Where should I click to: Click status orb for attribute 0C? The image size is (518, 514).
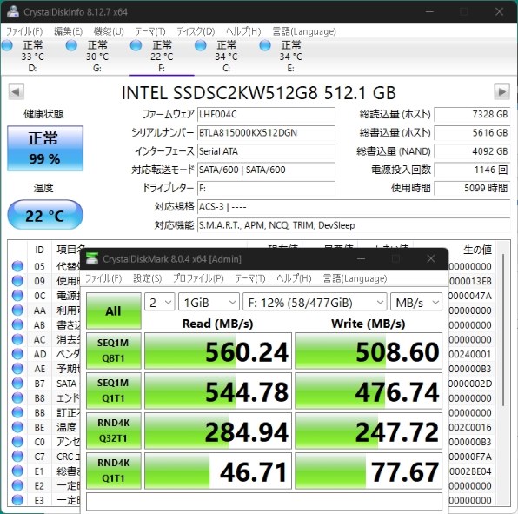point(17,295)
